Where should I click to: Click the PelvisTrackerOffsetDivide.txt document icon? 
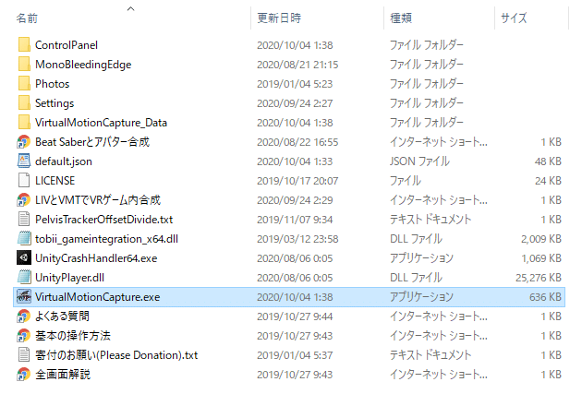pos(24,219)
